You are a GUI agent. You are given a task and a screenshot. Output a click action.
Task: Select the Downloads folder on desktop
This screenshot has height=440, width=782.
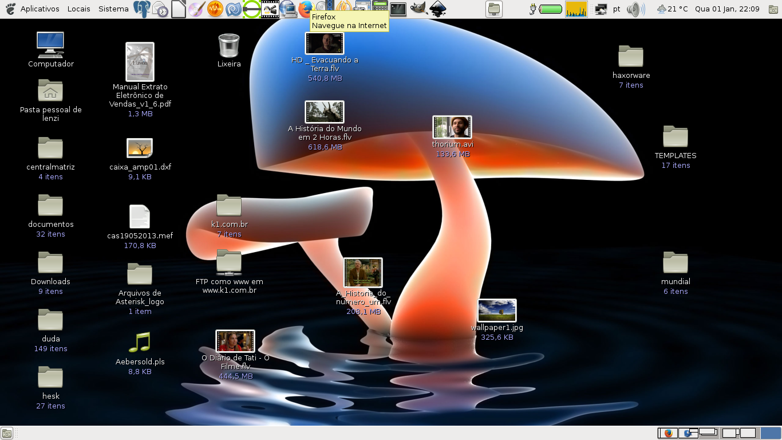click(50, 264)
